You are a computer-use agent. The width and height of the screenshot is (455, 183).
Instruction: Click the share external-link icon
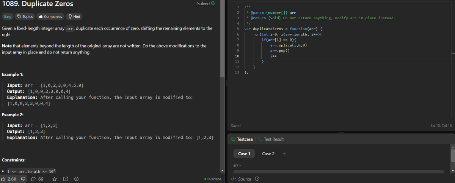click(x=66, y=179)
